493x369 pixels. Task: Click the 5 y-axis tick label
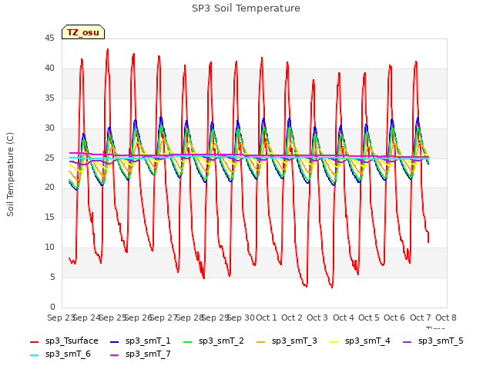pos(52,277)
